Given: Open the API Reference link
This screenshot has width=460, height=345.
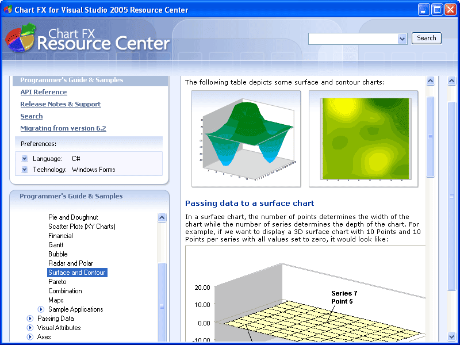Looking at the screenshot, I should tap(44, 92).
